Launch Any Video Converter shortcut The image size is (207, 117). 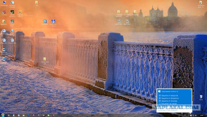point(12,4)
